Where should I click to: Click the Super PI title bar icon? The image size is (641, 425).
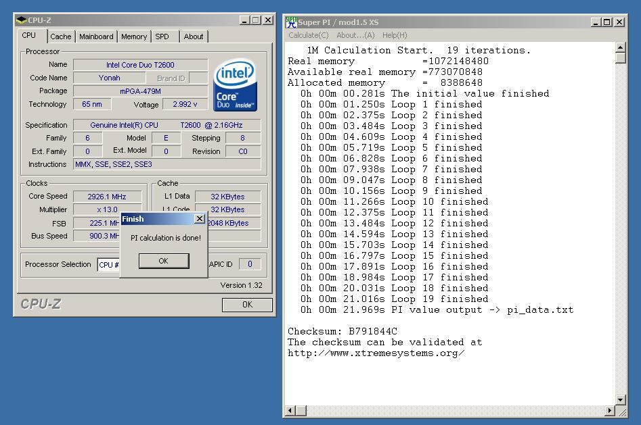point(292,22)
